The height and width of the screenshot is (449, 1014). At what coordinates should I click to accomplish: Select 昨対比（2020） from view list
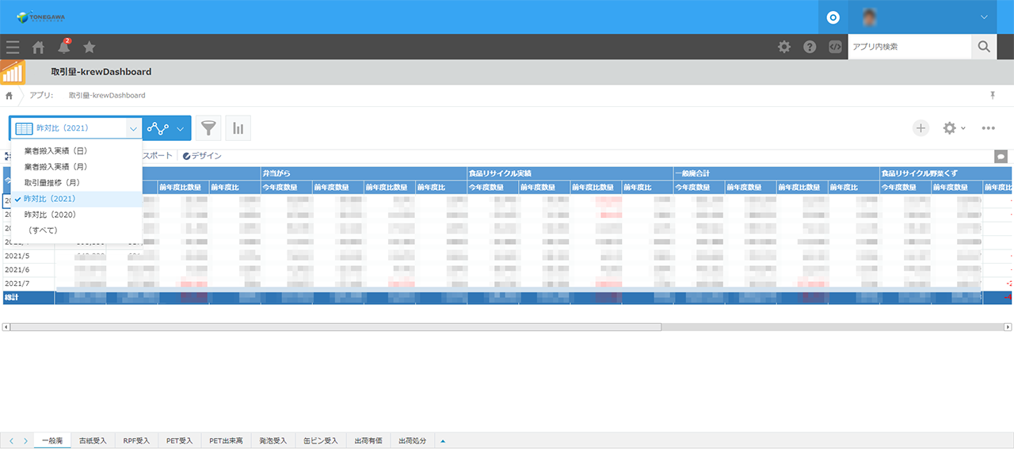(x=50, y=215)
